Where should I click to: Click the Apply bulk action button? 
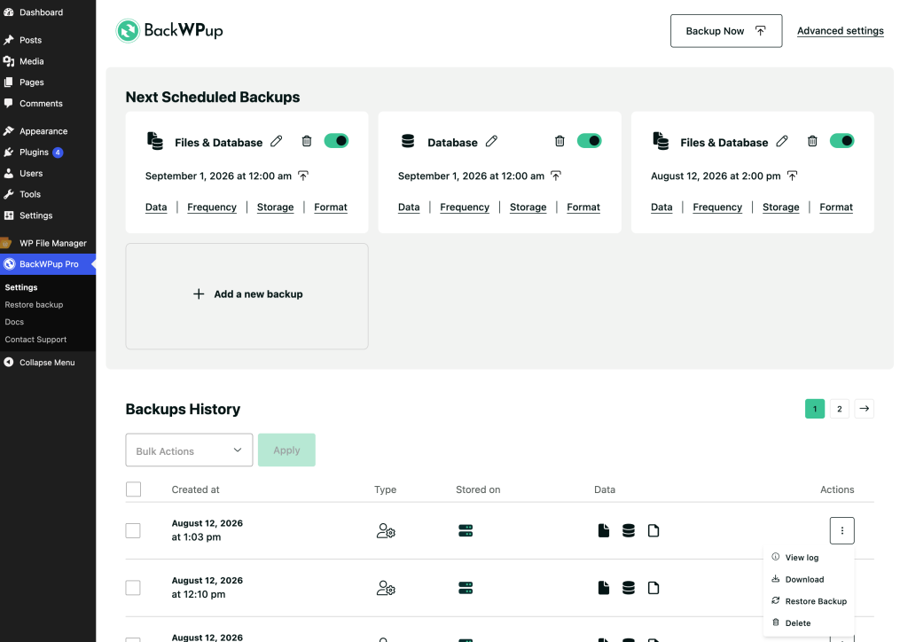[x=286, y=450]
